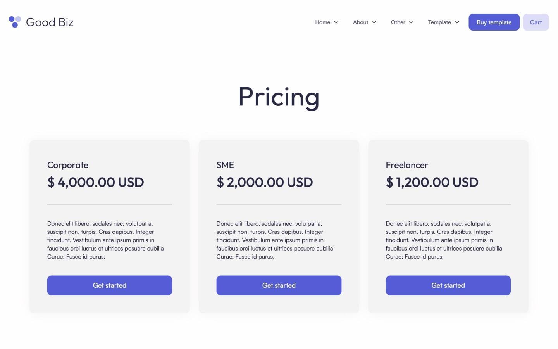This screenshot has height=349, width=558.
Task: Click the SME plan price text
Action: coord(265,182)
